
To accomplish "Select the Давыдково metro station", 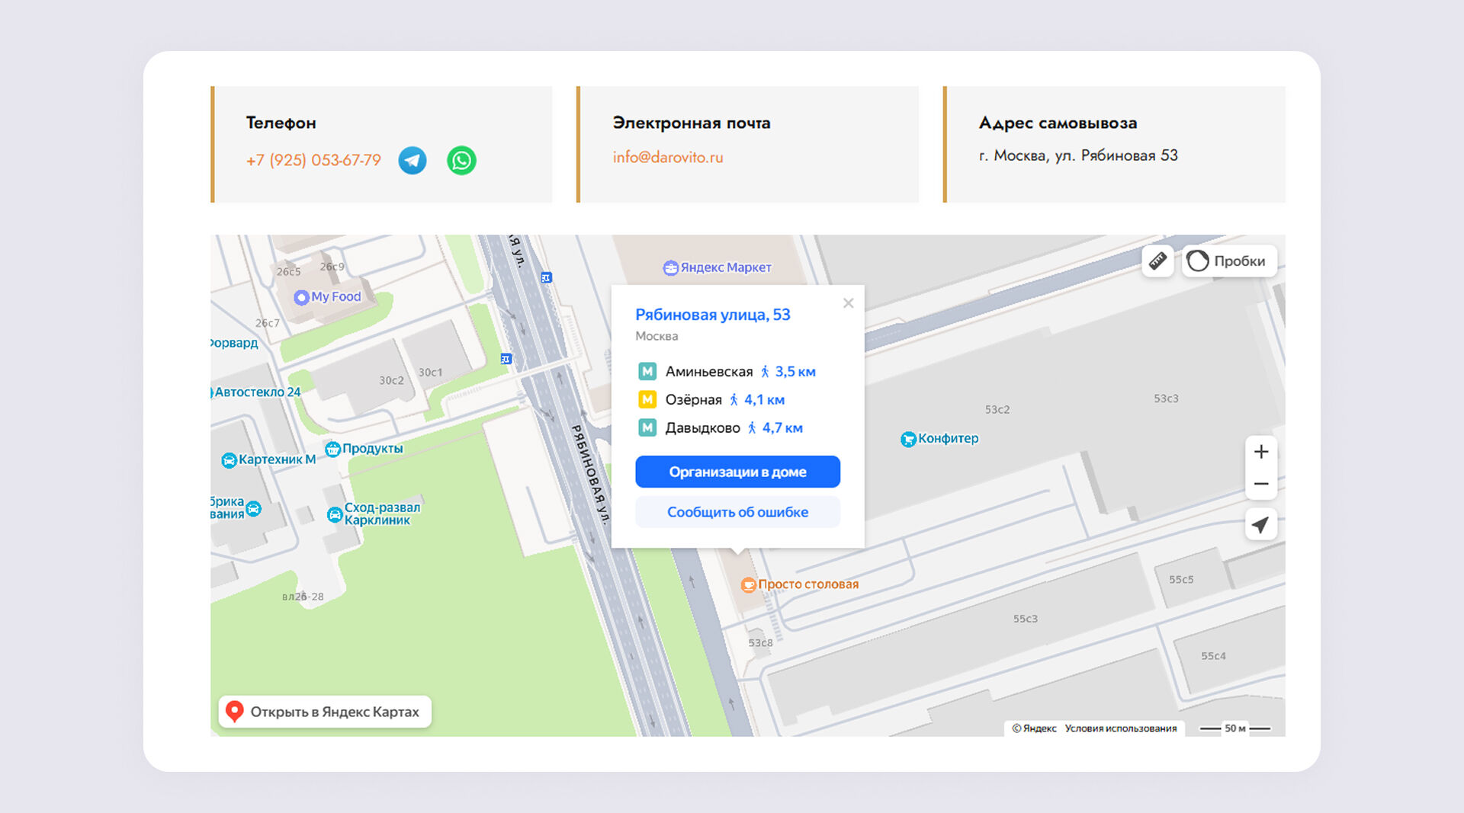I will (x=701, y=428).
